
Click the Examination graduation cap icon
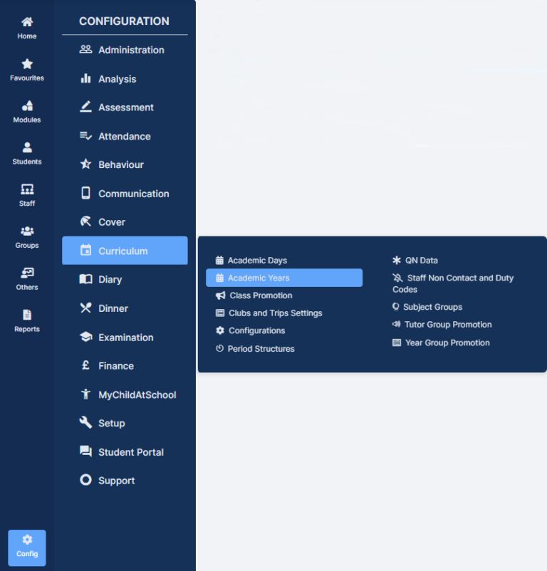tap(85, 337)
